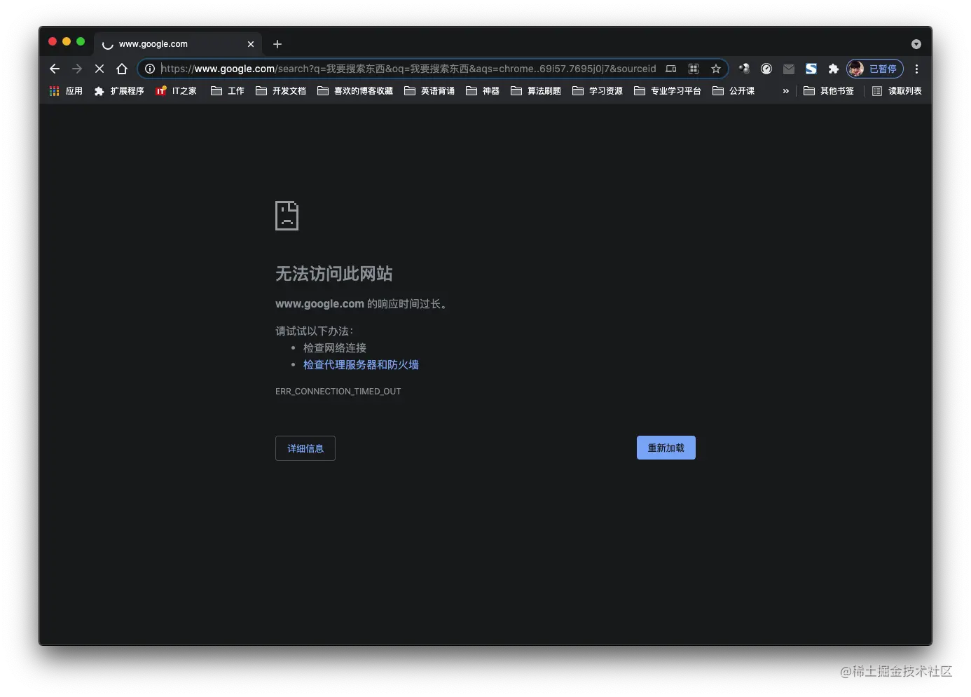Open the 学习资源 bookmark folder
This screenshot has width=971, height=697.
click(598, 91)
